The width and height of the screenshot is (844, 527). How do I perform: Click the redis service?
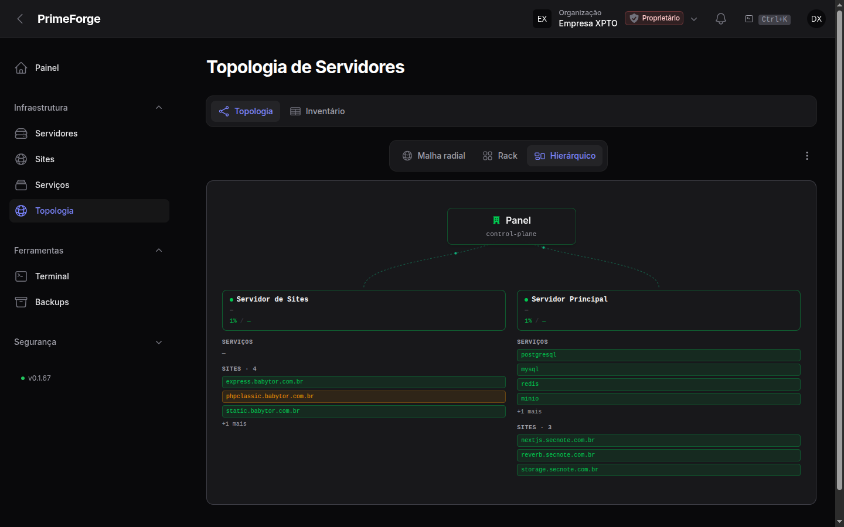point(659,384)
